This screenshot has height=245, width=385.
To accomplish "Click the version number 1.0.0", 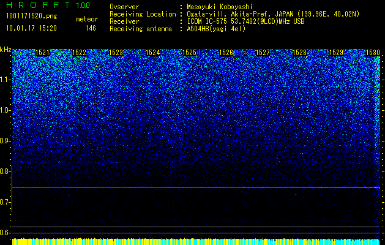I will click(x=83, y=6).
